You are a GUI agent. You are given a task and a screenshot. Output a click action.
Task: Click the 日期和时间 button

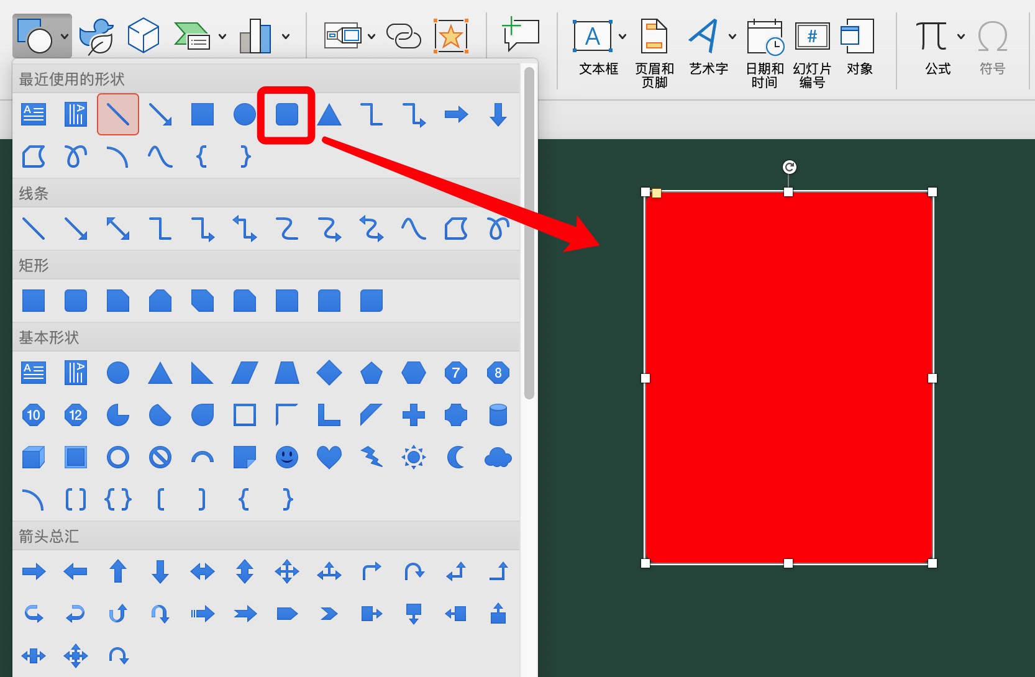pyautogui.click(x=765, y=53)
